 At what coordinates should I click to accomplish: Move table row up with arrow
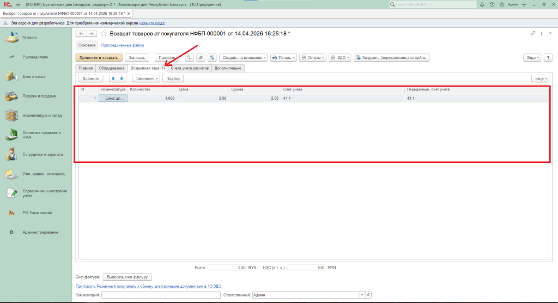[x=113, y=78]
